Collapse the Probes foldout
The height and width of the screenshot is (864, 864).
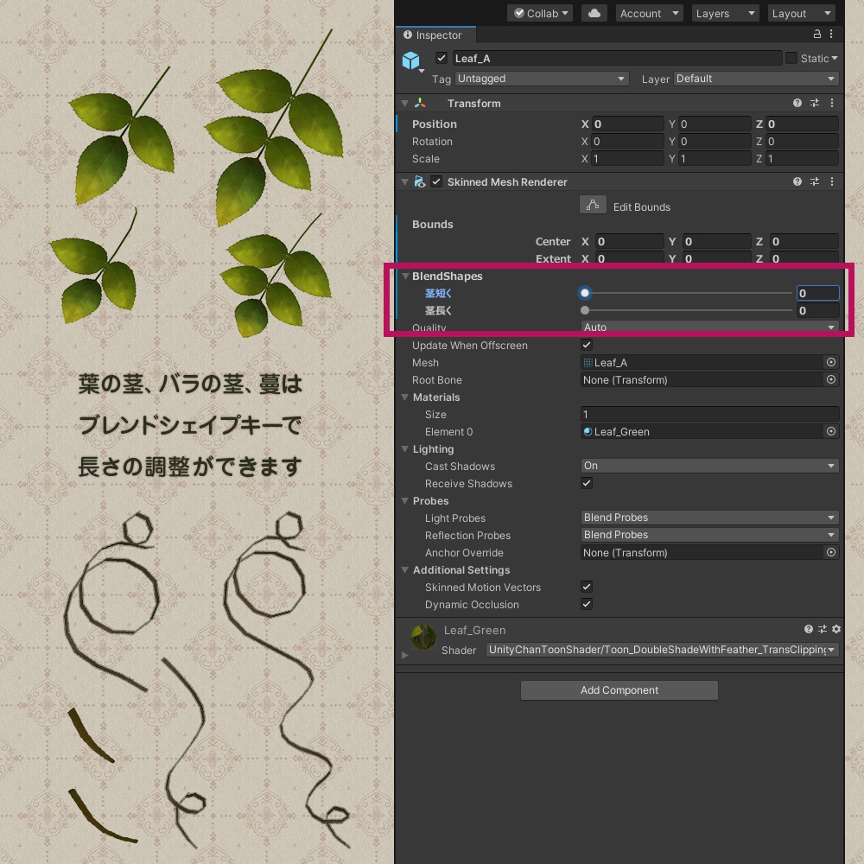tap(405, 500)
